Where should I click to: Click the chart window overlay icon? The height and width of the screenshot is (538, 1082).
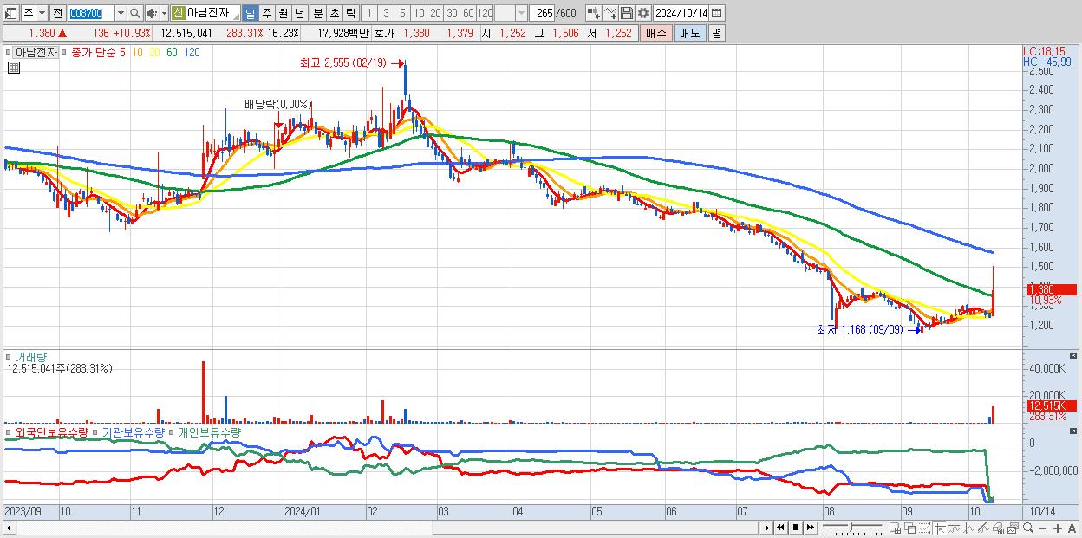1013,528
